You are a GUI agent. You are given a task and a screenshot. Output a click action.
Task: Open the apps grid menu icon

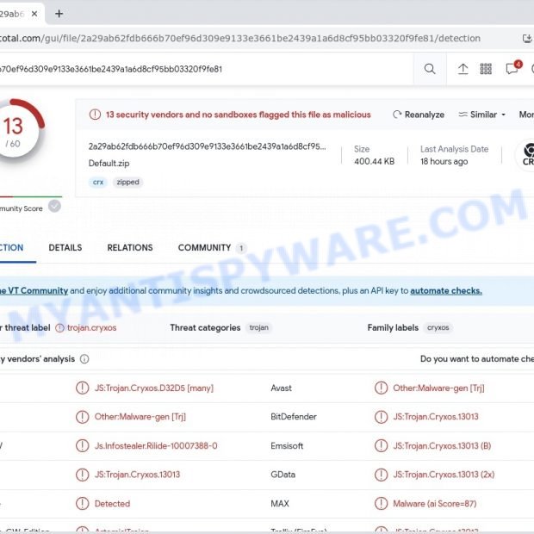coord(486,69)
